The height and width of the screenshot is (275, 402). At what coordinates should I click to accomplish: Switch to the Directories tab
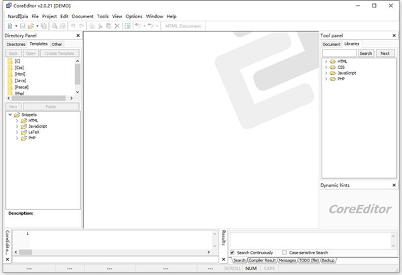pos(15,44)
